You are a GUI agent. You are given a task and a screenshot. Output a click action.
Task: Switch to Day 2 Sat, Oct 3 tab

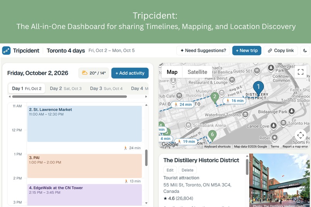66,88
